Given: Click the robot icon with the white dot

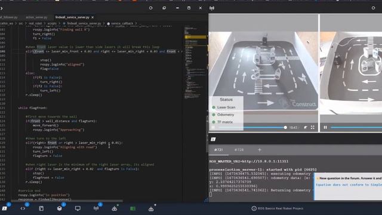Looking at the screenshot, I should click(x=151, y=208).
